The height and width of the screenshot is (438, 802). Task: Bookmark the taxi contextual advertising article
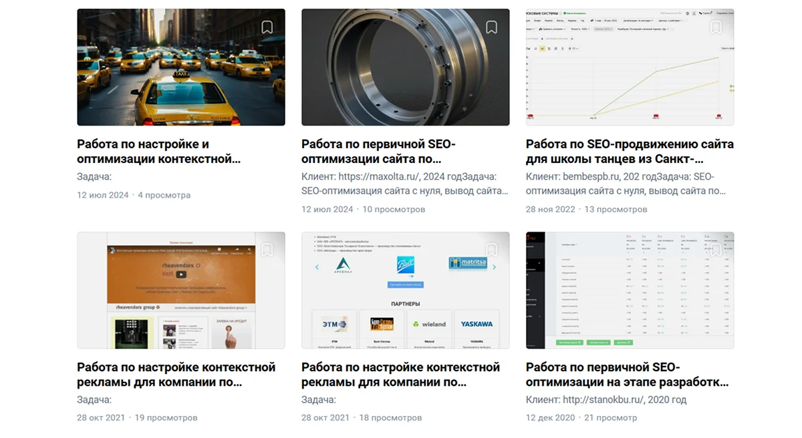pos(267,27)
